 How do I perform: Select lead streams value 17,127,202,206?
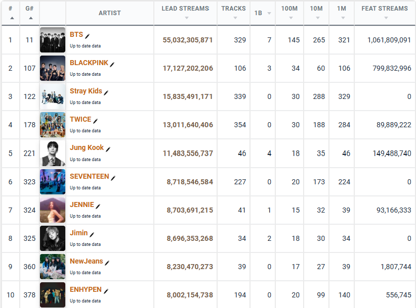[188, 69]
